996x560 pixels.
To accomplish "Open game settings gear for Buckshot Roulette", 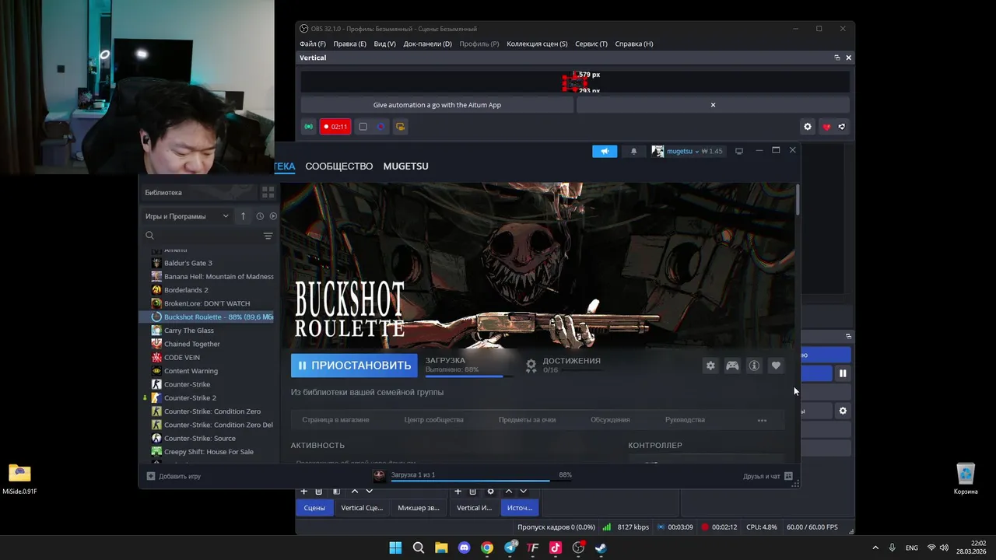I will coord(710,366).
